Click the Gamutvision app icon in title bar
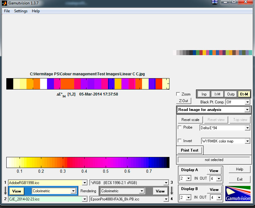This screenshot has height=208, width=255. 4,3
